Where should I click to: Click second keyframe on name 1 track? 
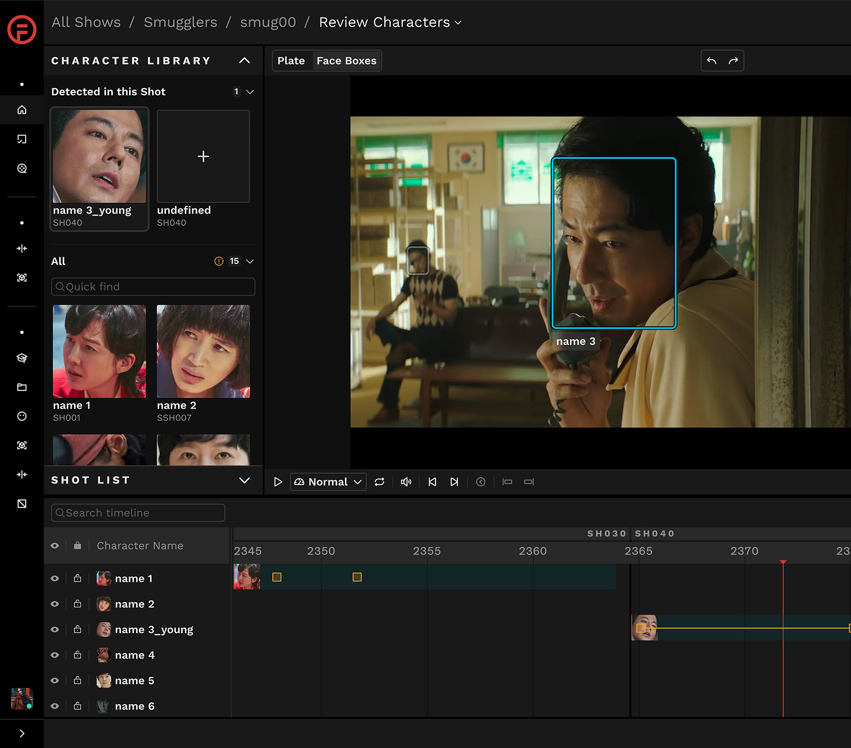[357, 577]
